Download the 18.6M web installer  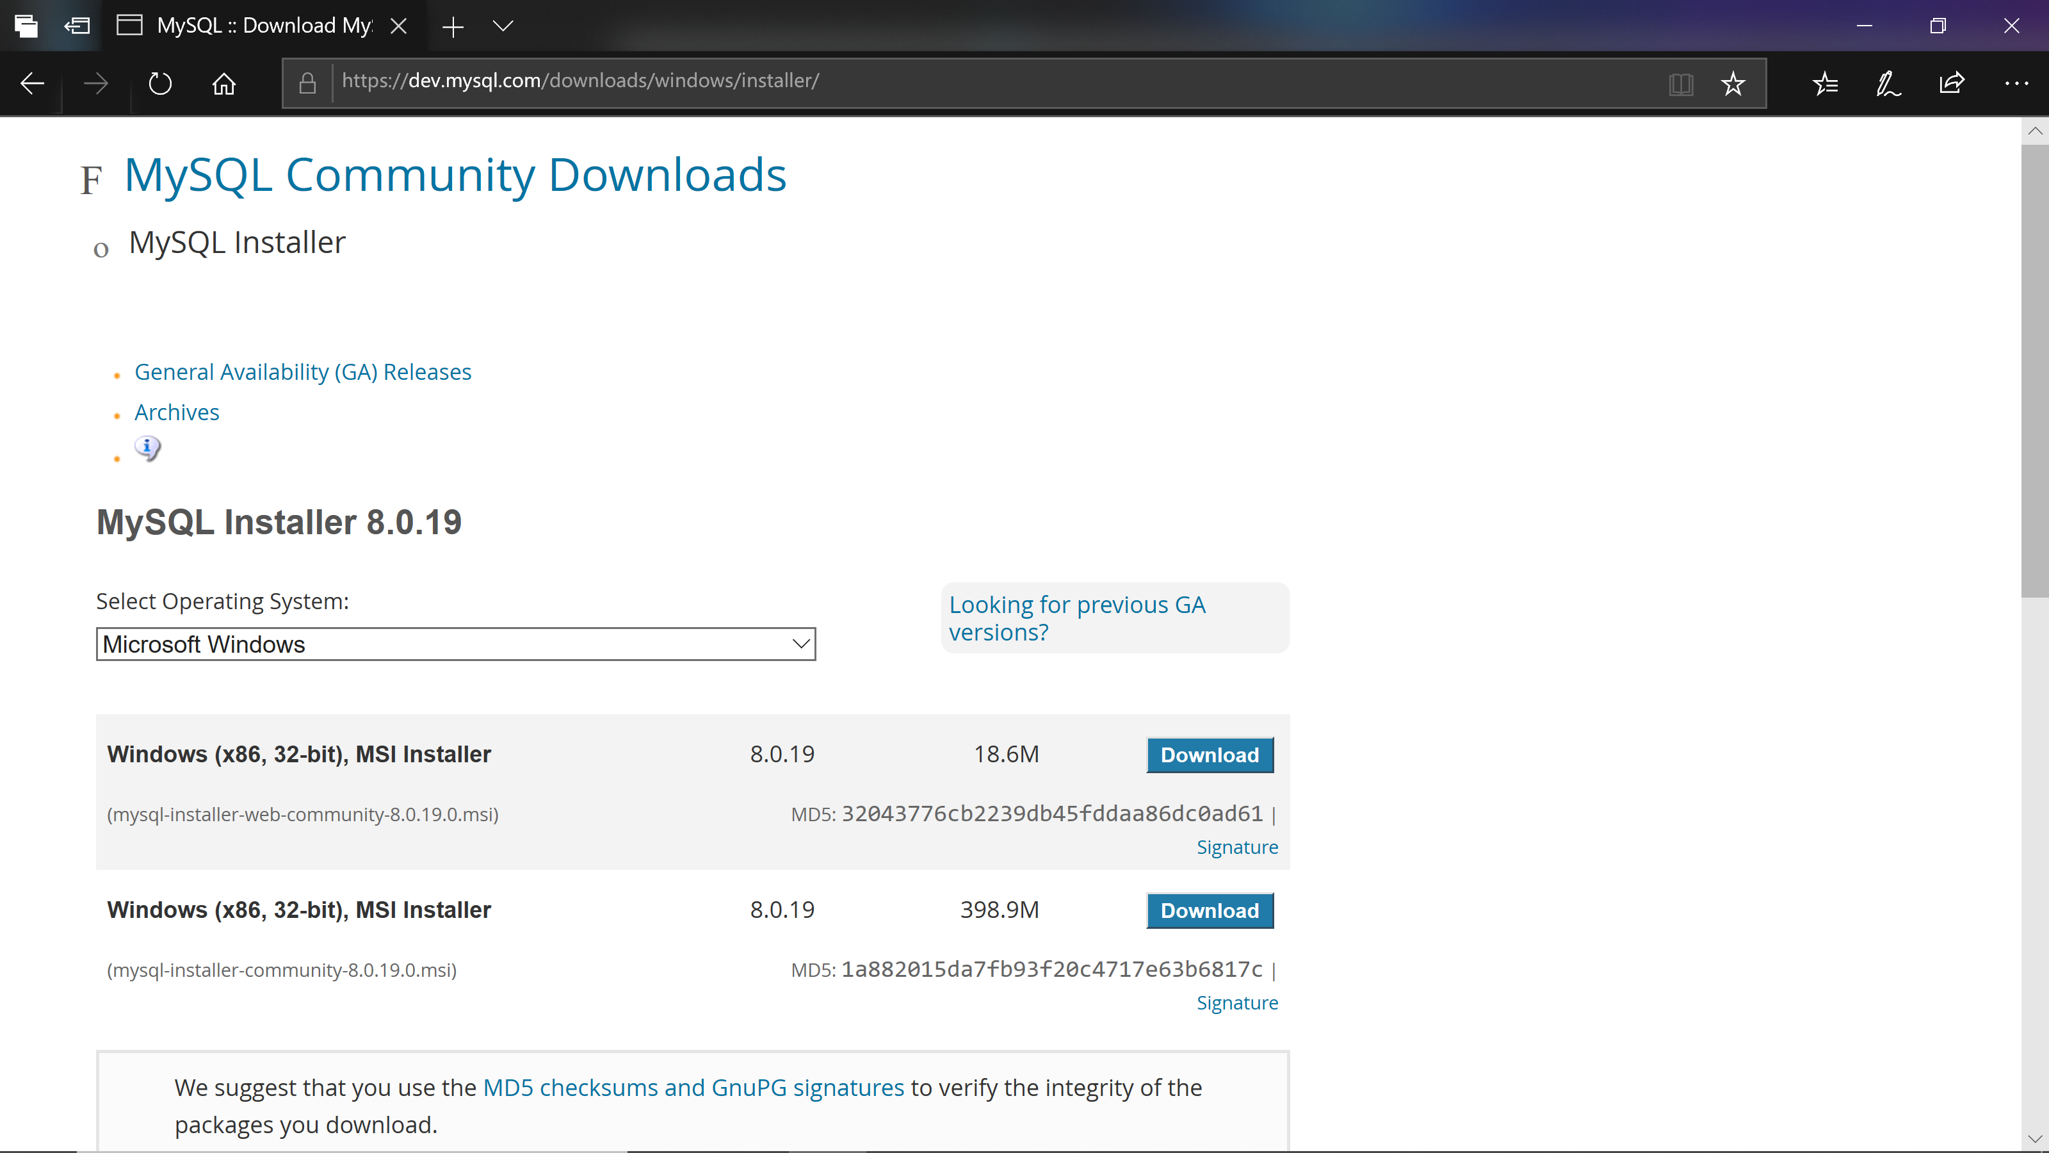coord(1209,755)
